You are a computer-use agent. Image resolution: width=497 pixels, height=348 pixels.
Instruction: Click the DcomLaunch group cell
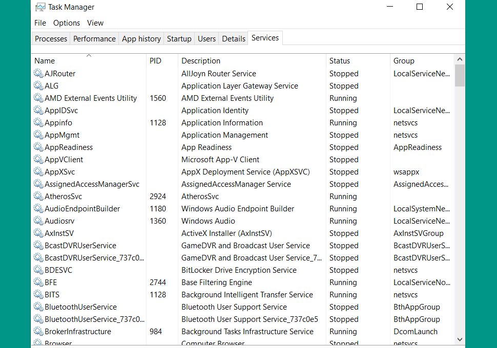click(415, 332)
